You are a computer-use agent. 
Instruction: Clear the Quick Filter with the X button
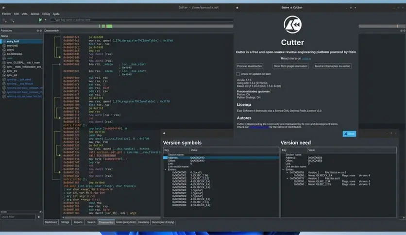click(x=39, y=217)
